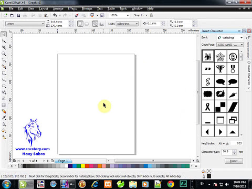252x189 pixels.
Task: Select the Eyedropper tool
Action: click(4, 118)
